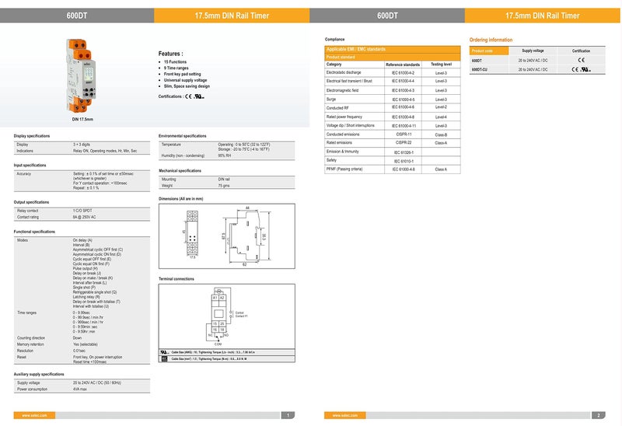Select the 'Pulse output (H)' mode

pyautogui.click(x=86, y=268)
